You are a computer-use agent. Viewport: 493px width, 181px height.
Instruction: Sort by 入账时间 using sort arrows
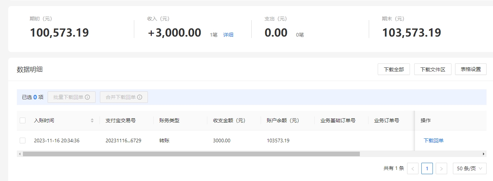[x=92, y=120]
